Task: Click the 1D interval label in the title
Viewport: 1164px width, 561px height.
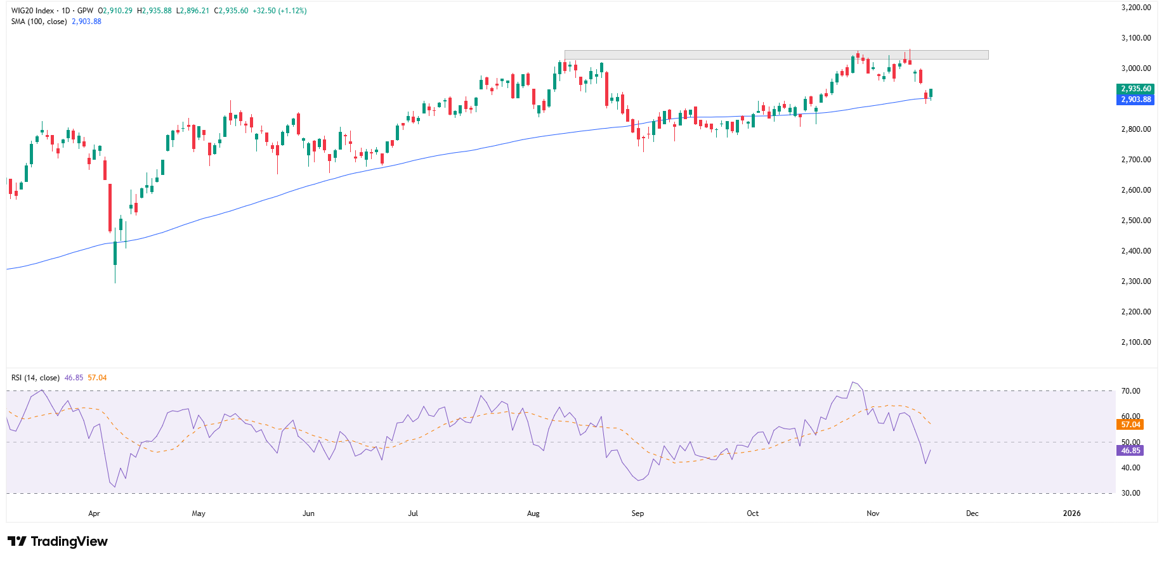Action: click(66, 11)
